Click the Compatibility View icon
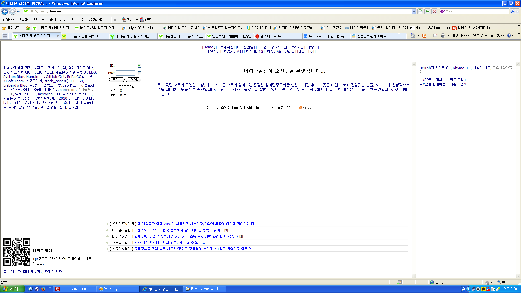Screen dimensions: 521x293 [420, 11]
